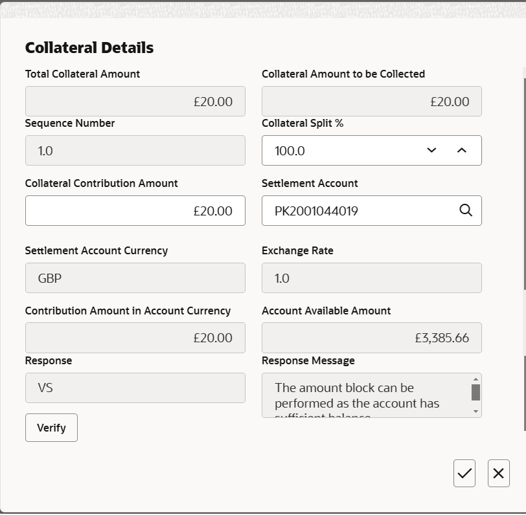526x515 pixels.
Task: Click the down chevron in Collateral Split field
Action: 431,150
